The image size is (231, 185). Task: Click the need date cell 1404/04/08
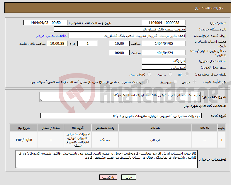24,140
